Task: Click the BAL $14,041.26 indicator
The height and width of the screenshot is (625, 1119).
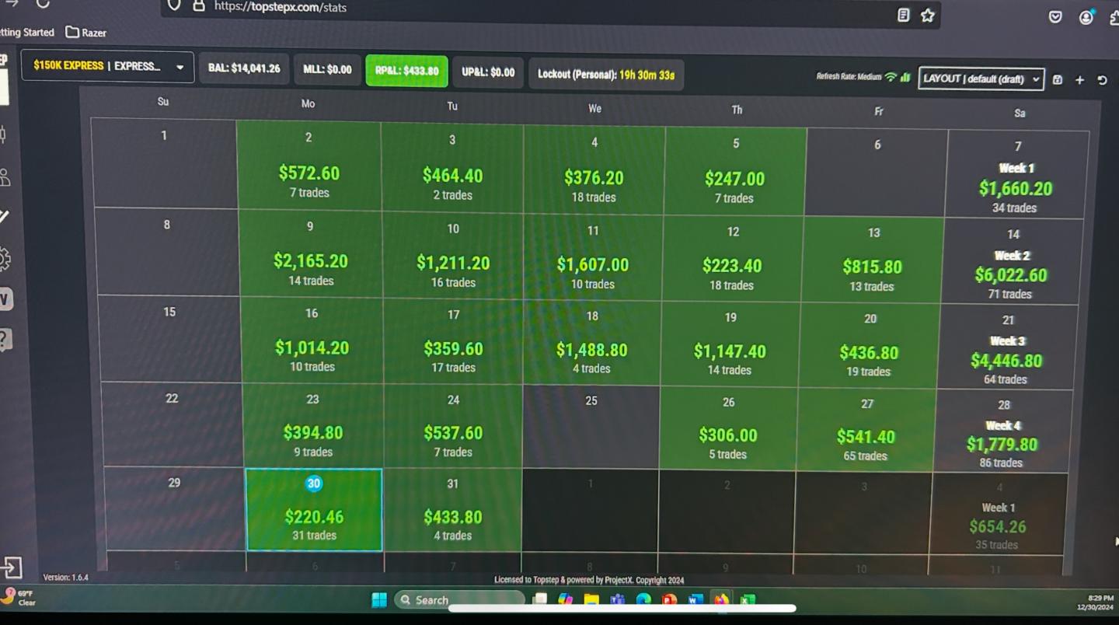Action: [x=244, y=68]
